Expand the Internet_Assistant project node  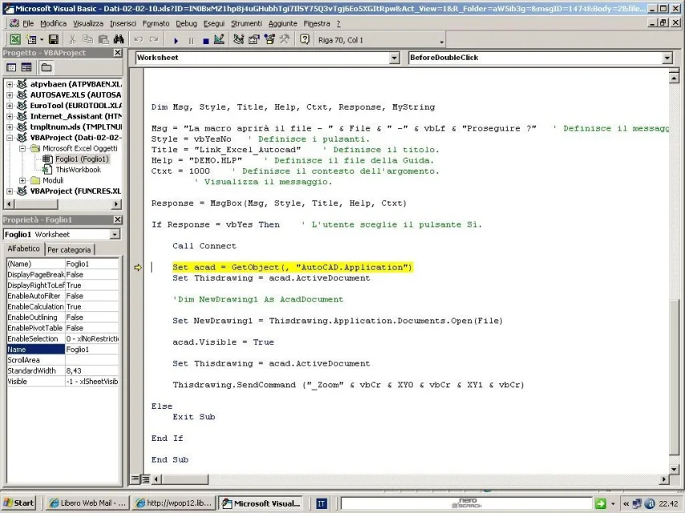[x=10, y=116]
